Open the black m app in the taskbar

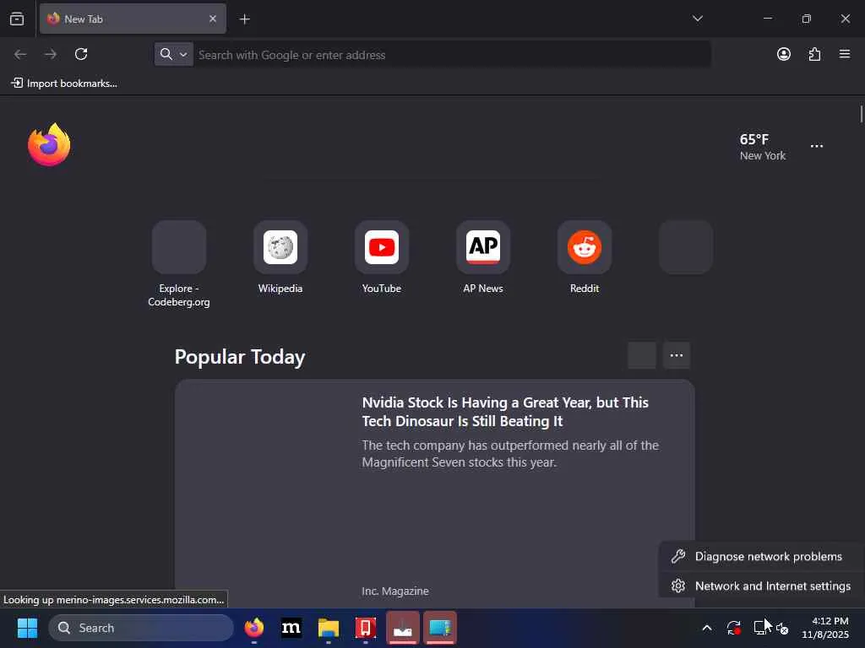coord(291,628)
